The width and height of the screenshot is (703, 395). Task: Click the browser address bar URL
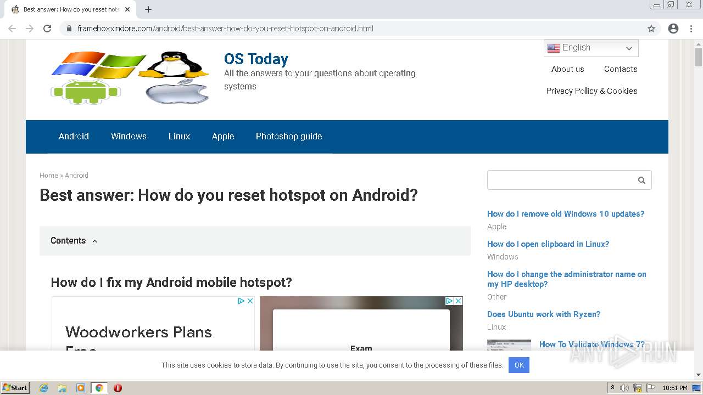225,29
